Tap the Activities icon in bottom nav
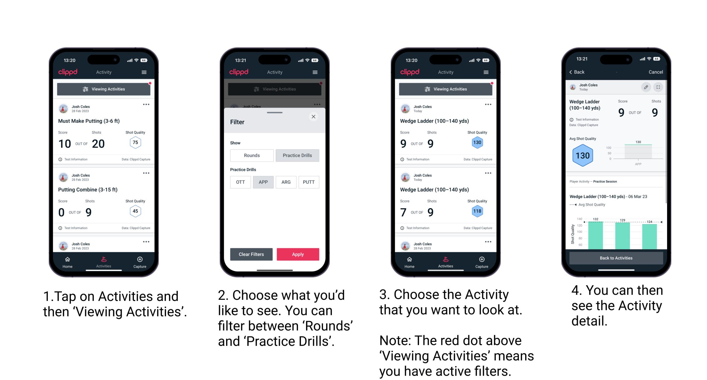Image resolution: width=707 pixels, height=380 pixels. [x=103, y=261]
